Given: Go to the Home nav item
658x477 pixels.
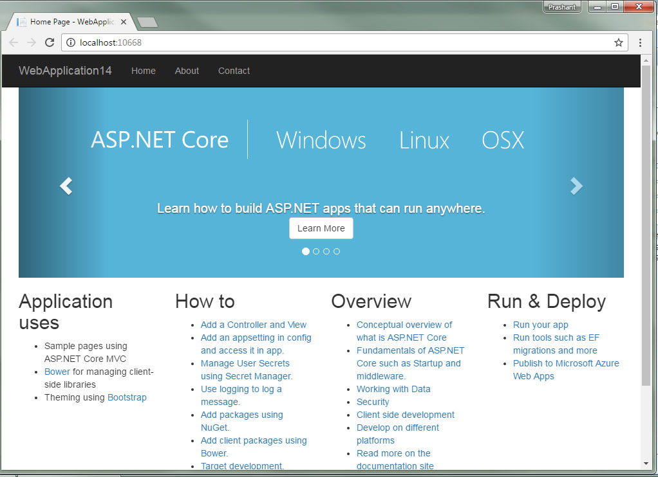Looking at the screenshot, I should tap(144, 71).
